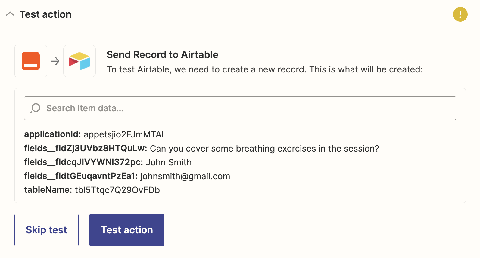Click the tableName value tbl5Ttqc7Q29OvFDb
Image resolution: width=480 pixels, height=258 pixels.
pos(117,190)
